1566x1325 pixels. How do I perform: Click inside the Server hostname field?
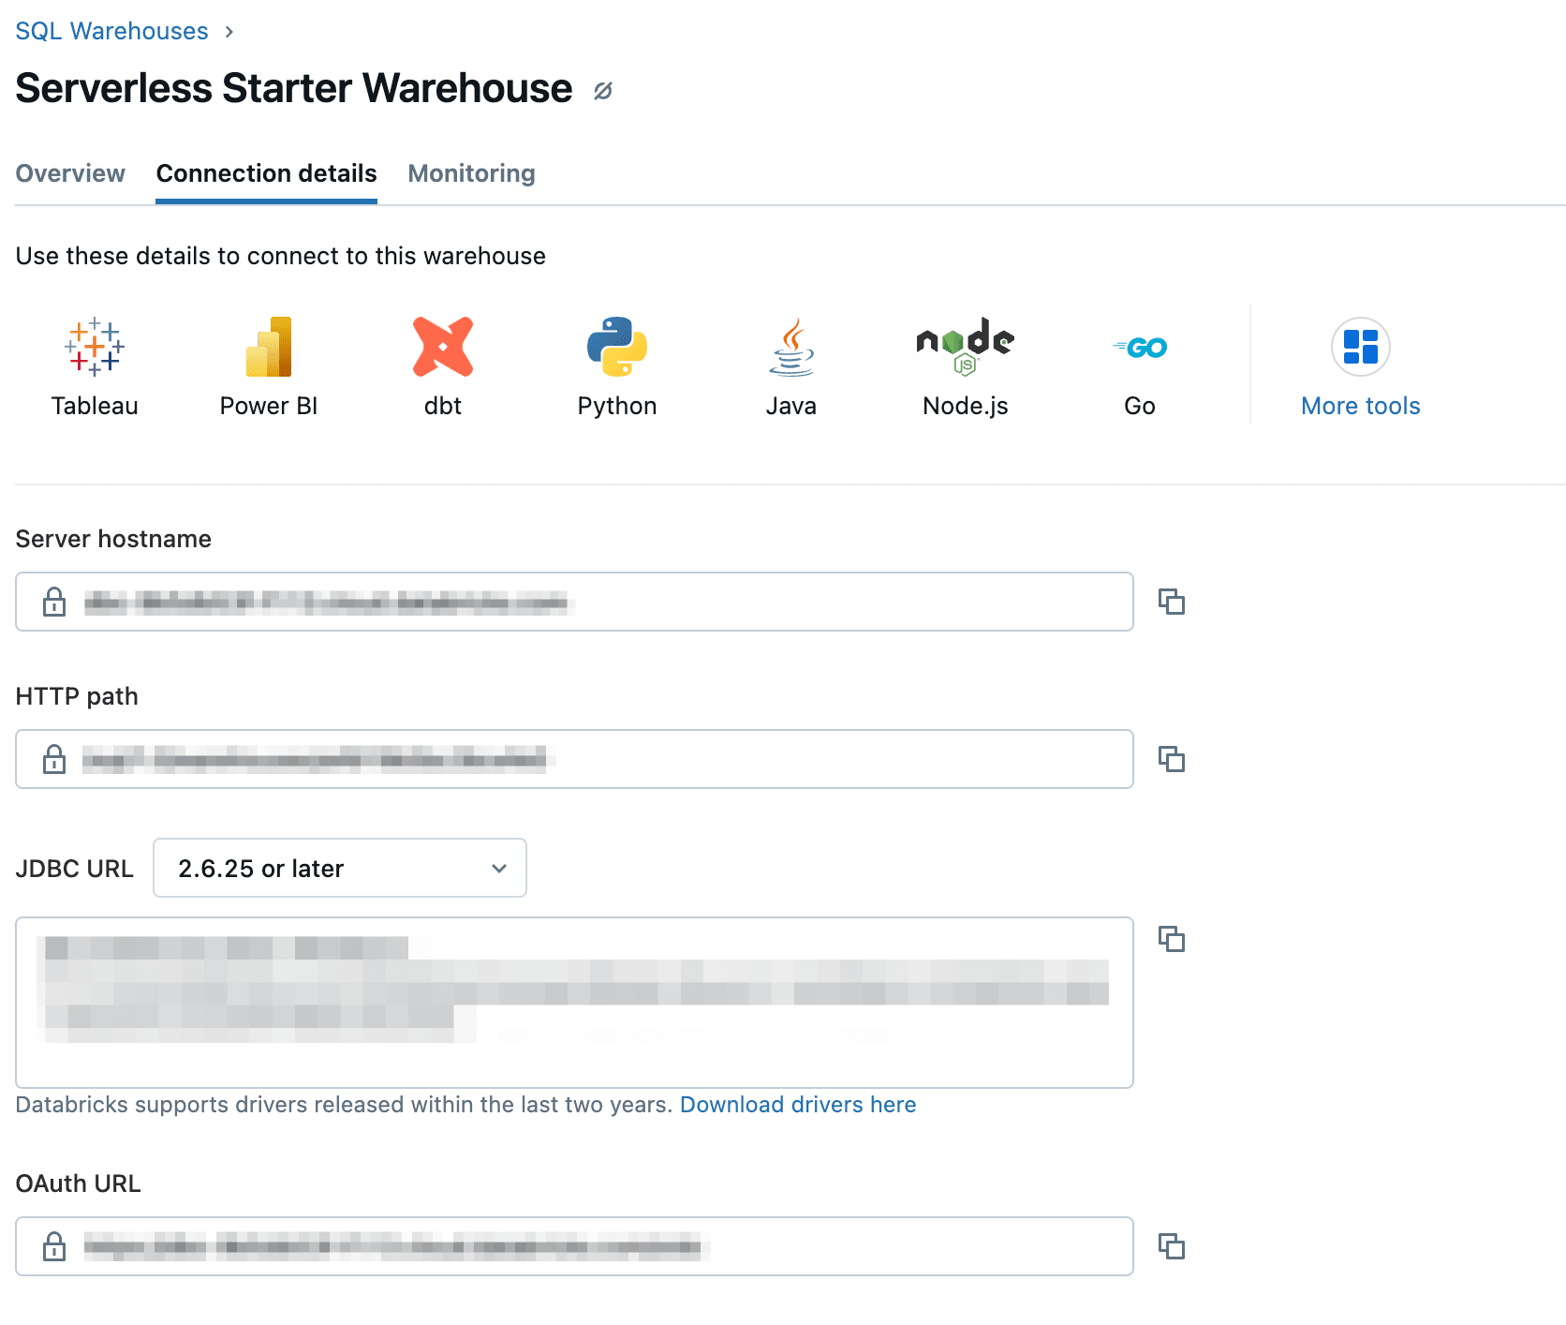(x=574, y=602)
